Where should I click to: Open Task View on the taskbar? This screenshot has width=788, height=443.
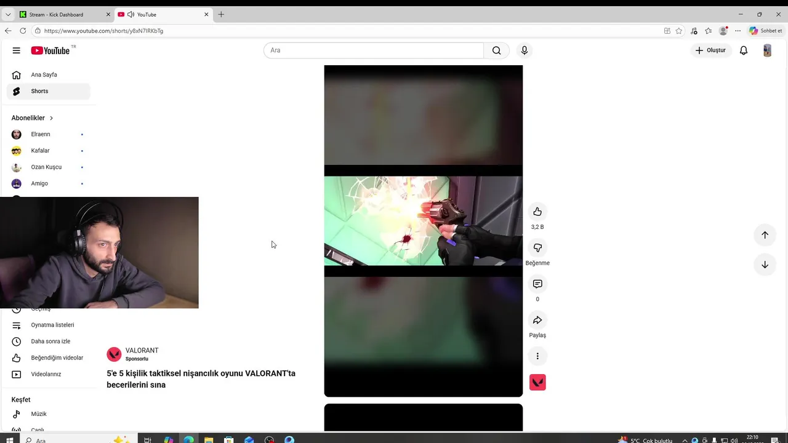(148, 440)
